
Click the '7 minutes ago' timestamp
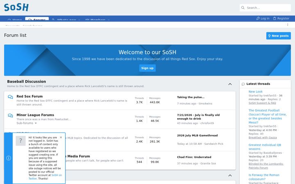tap(186, 103)
